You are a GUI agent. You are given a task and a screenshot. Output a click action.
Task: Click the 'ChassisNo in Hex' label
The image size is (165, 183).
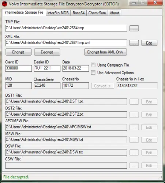(x=130, y=79)
